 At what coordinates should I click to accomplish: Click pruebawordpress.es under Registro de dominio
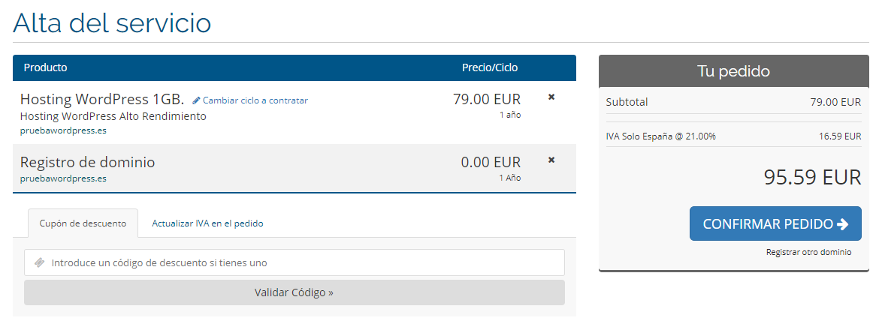click(63, 178)
